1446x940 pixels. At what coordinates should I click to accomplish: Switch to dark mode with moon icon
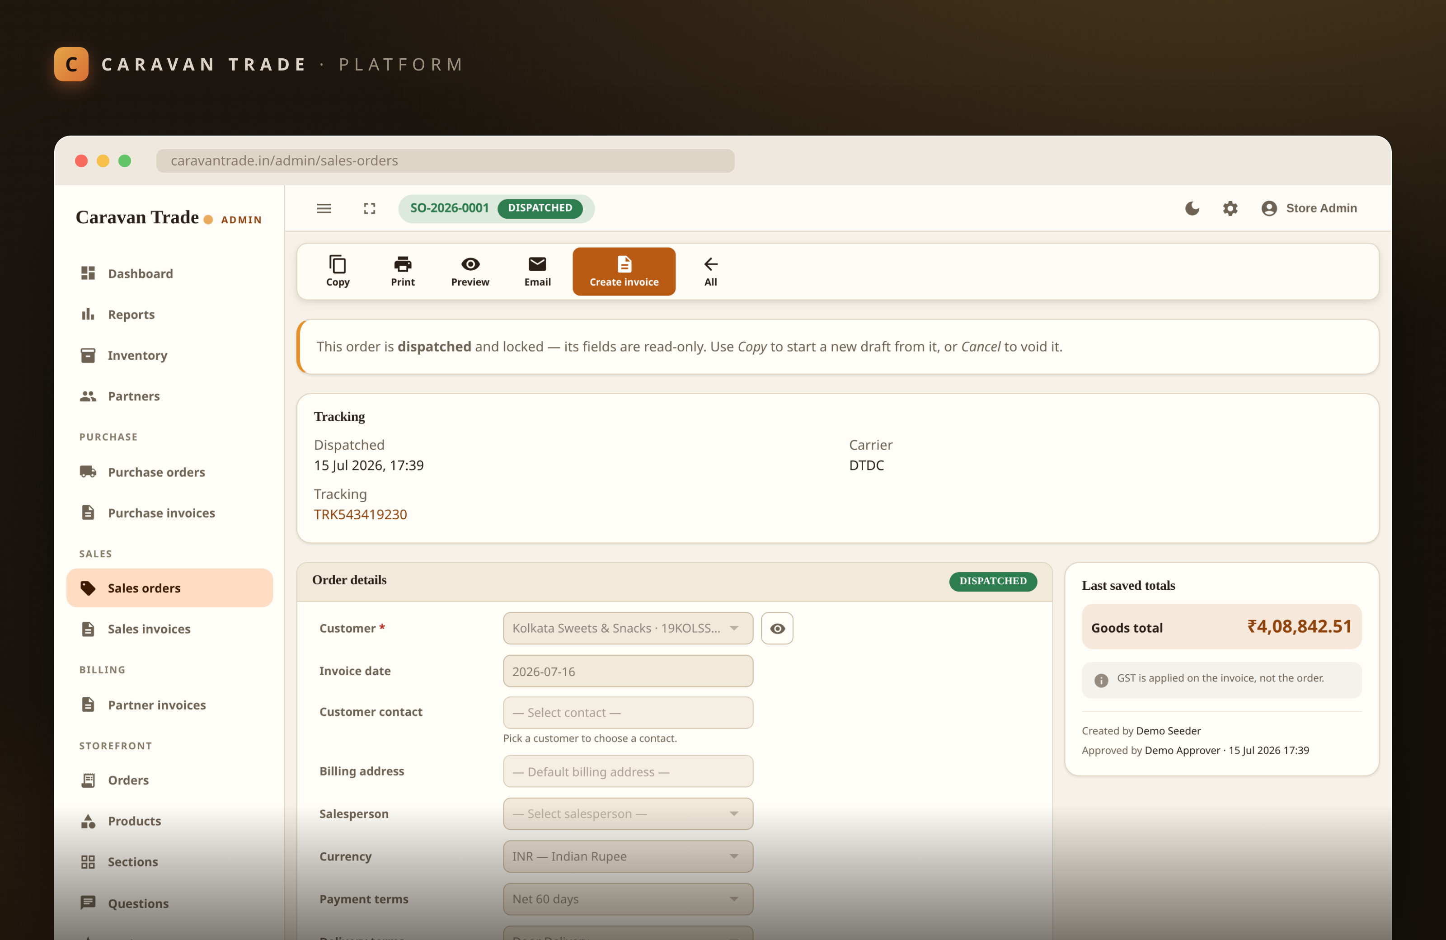point(1192,208)
